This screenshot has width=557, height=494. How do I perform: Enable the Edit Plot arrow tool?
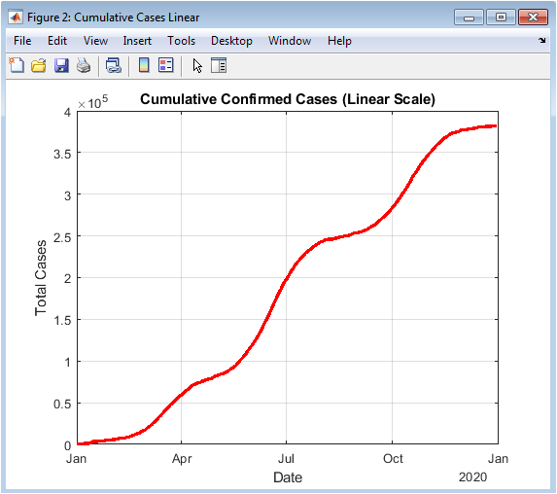197,66
